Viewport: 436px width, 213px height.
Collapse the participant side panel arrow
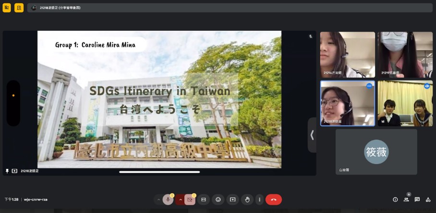[x=312, y=135]
